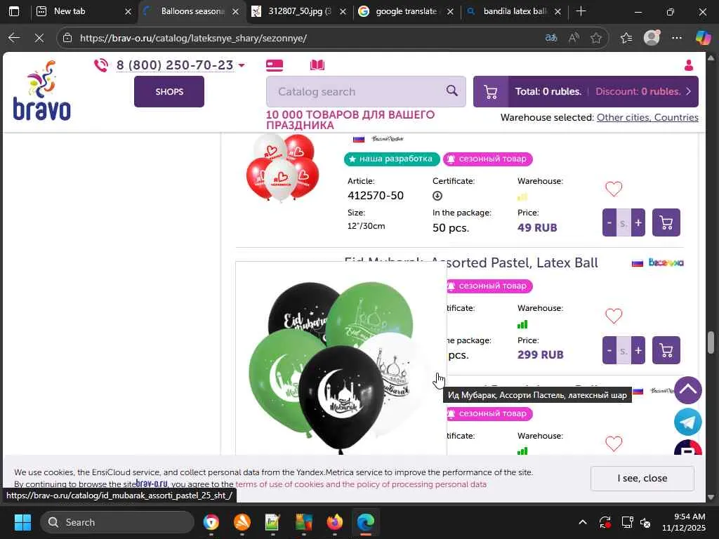The width and height of the screenshot is (719, 539).
Task: Switch to the New tab browser tab
Action: (84, 11)
